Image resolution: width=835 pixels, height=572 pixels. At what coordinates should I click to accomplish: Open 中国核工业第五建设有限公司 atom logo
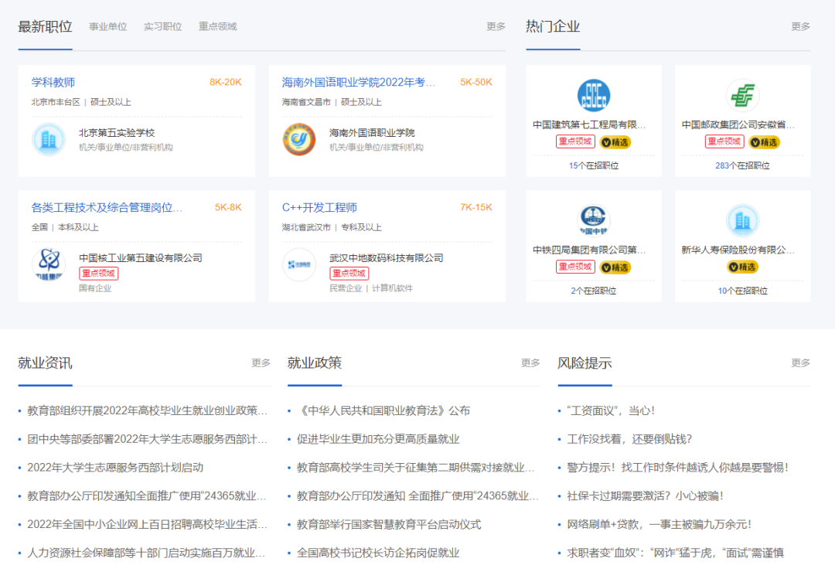[49, 264]
